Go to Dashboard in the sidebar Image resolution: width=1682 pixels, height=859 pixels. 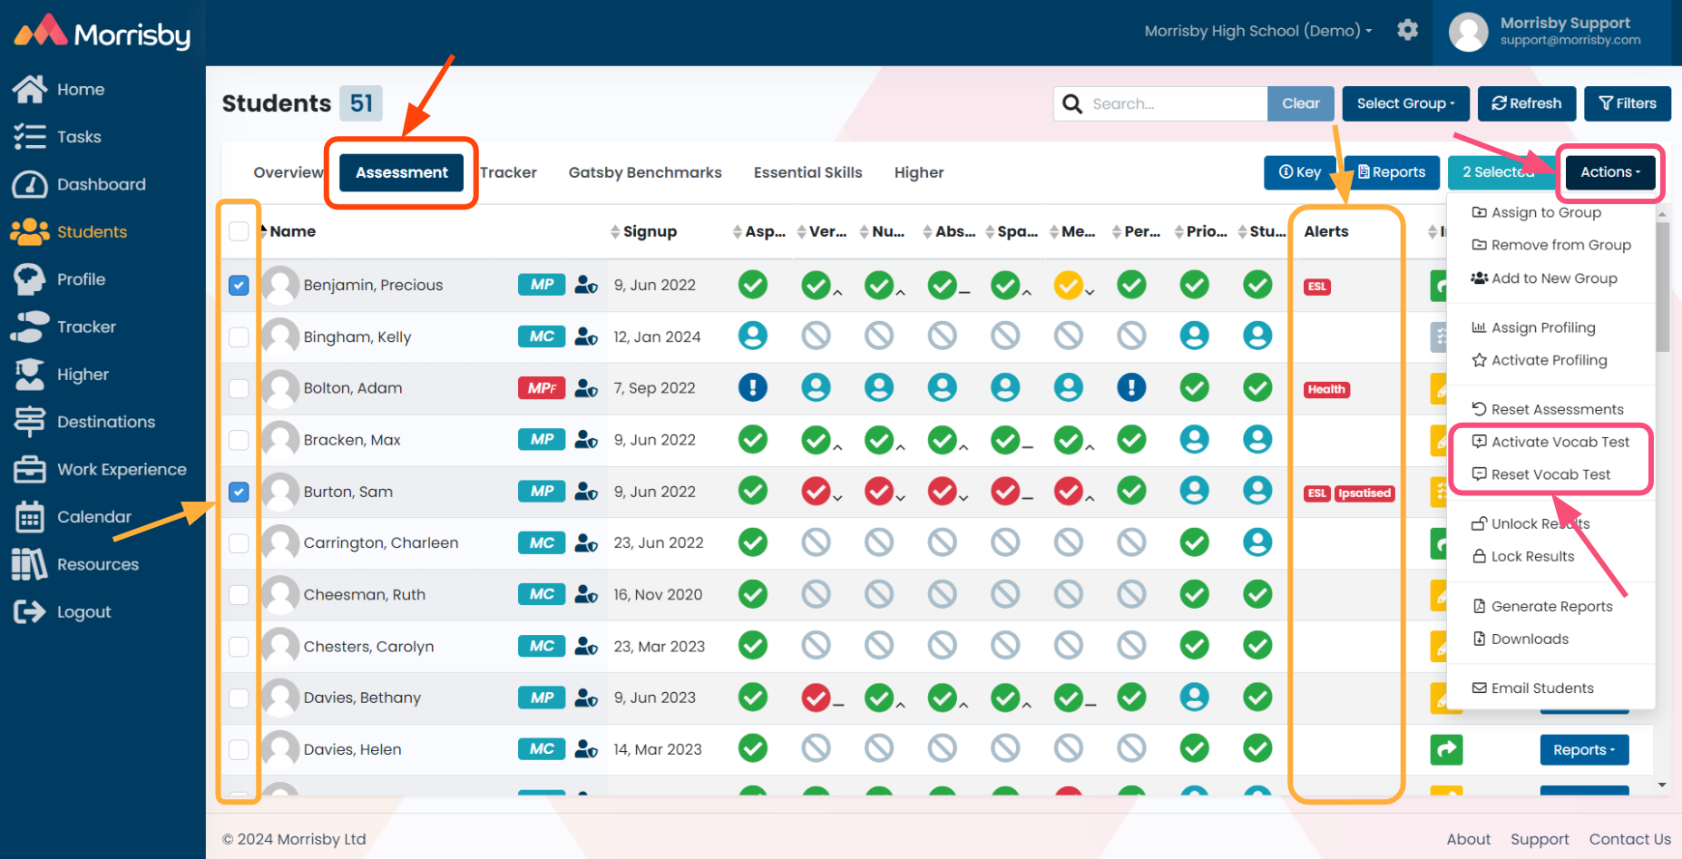(79, 184)
